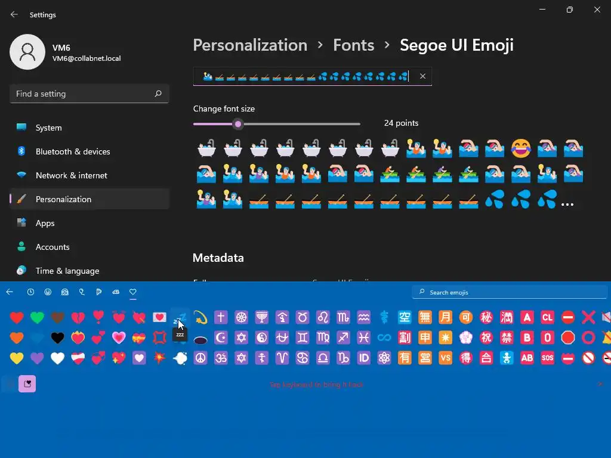Navigate to Fonts breadcrumb
Viewport: 611px width, 458px height.
coord(353,45)
